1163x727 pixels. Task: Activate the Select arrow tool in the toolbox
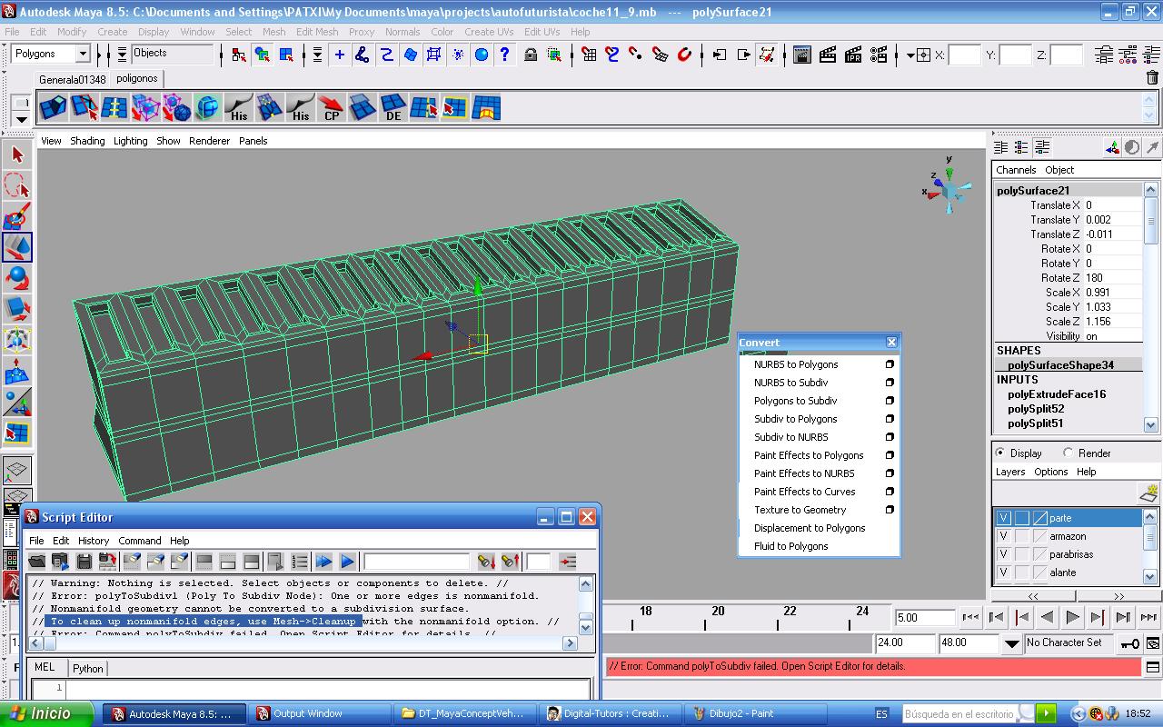pyautogui.click(x=17, y=154)
